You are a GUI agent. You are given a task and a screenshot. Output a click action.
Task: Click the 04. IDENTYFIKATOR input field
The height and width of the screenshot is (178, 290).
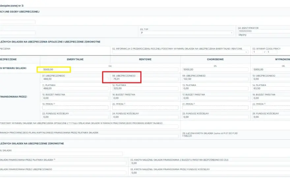[264, 31]
